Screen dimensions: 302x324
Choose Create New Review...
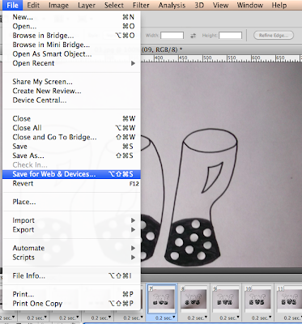(71, 91)
